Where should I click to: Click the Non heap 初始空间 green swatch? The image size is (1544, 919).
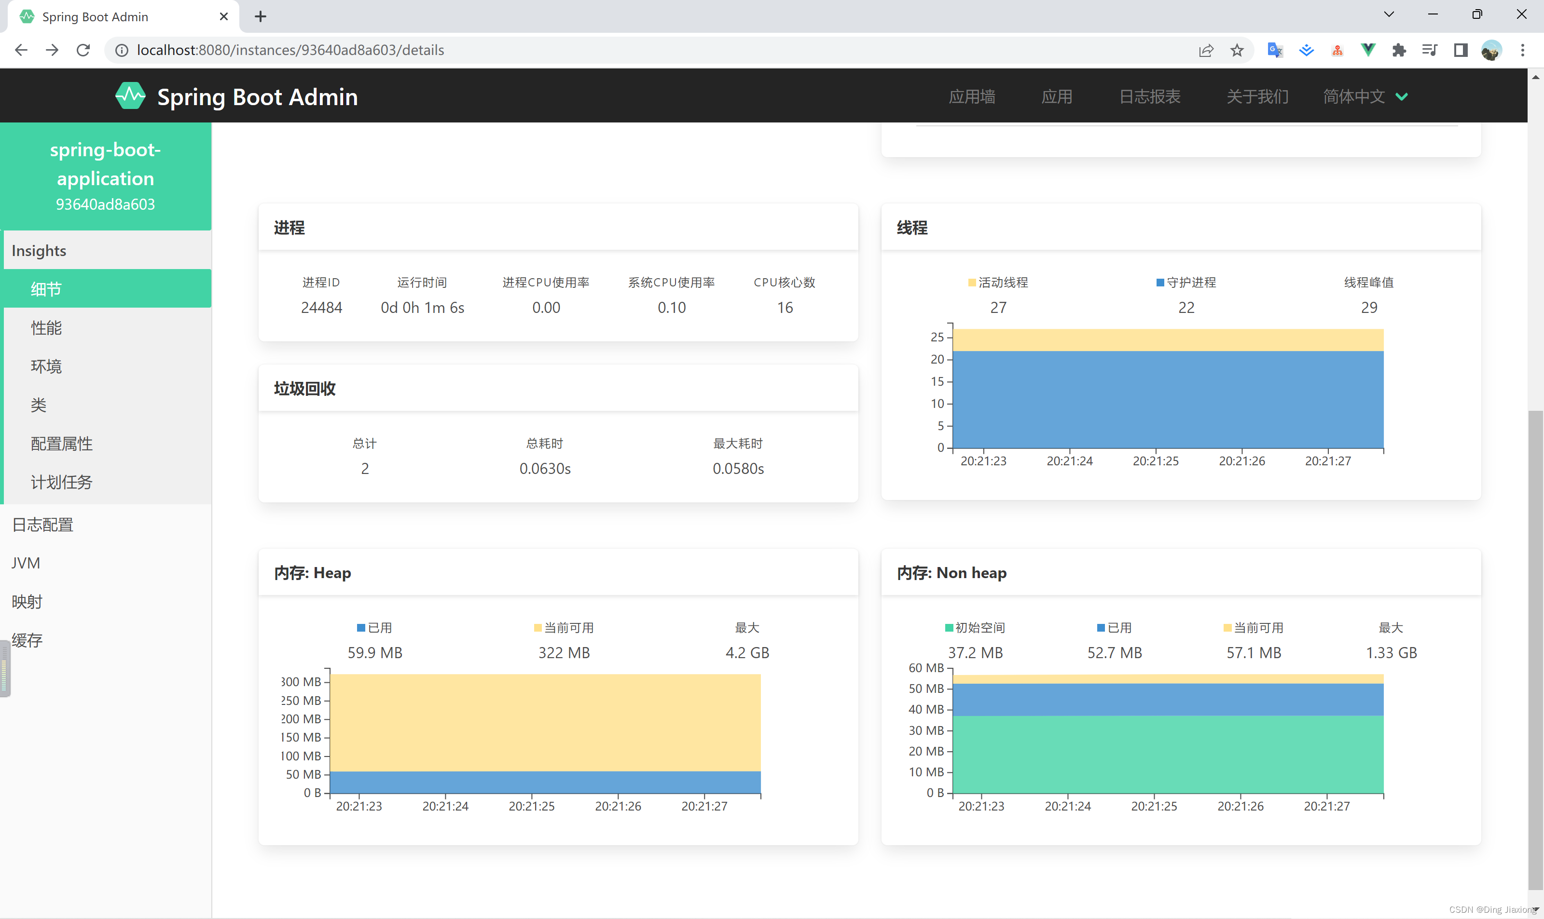pyautogui.click(x=949, y=628)
